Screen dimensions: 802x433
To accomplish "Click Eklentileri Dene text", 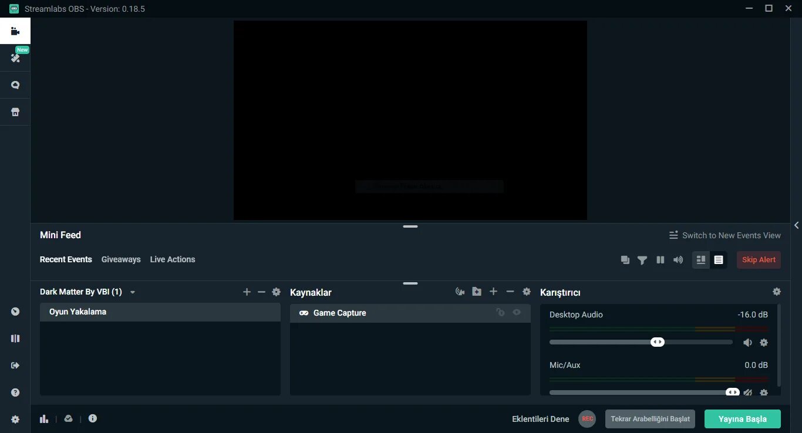I will pos(541,419).
